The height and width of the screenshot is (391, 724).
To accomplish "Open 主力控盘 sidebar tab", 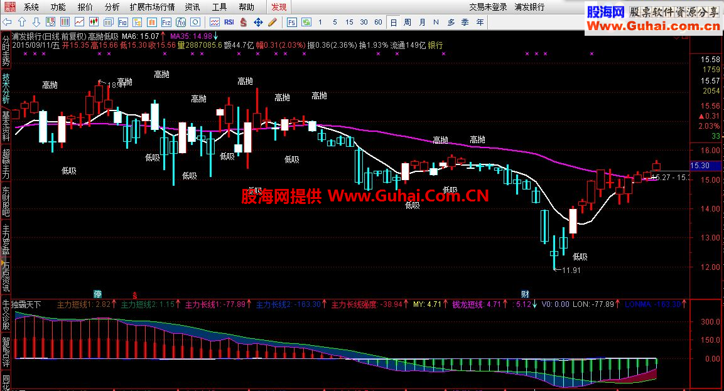I will pyautogui.click(x=6, y=238).
